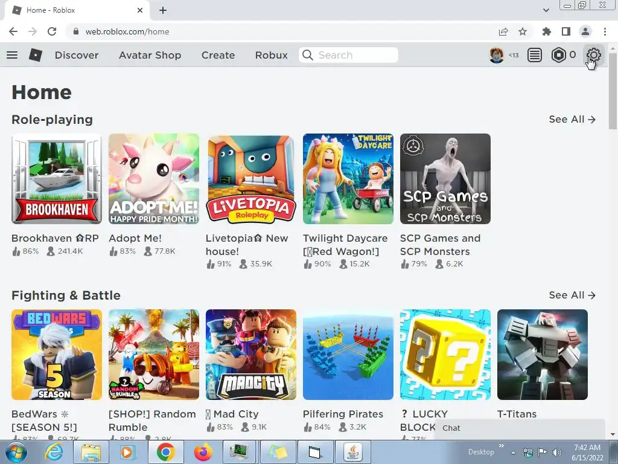
Task: Open the Avatar Shop menu
Action: [x=150, y=55]
